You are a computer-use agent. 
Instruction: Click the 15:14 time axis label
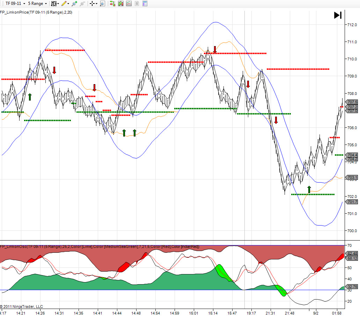coord(213,313)
